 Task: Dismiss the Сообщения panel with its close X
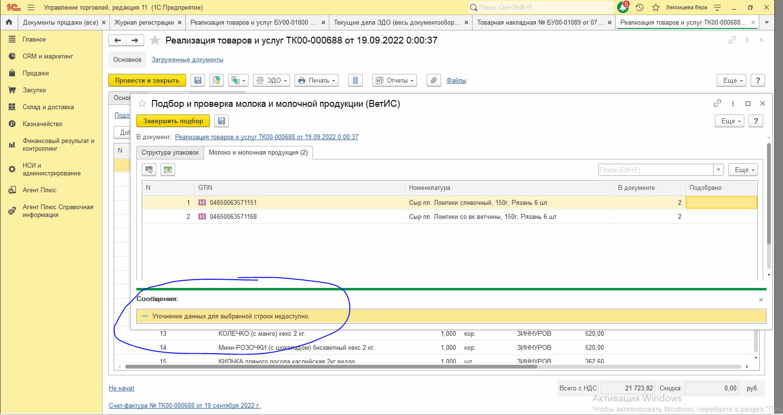pyautogui.click(x=761, y=300)
